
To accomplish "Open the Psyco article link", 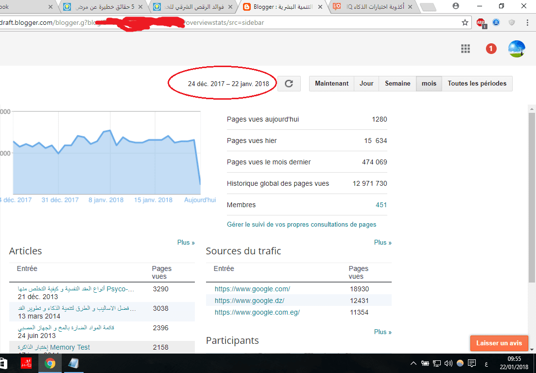I will pos(76,289).
